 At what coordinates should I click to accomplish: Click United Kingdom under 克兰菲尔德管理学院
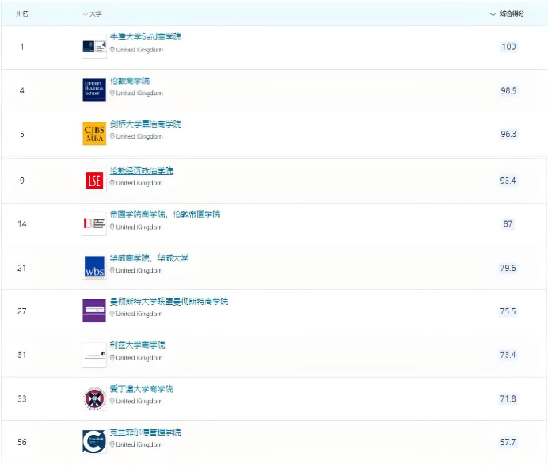139,444
